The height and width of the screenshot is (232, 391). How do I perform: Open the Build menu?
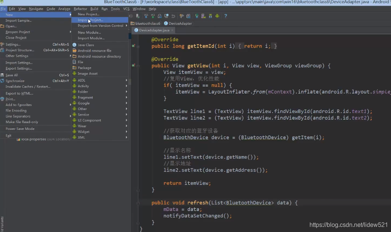point(94,9)
